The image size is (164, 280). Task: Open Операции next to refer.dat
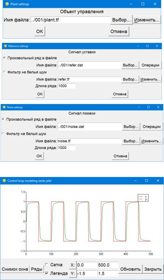pos(150,65)
